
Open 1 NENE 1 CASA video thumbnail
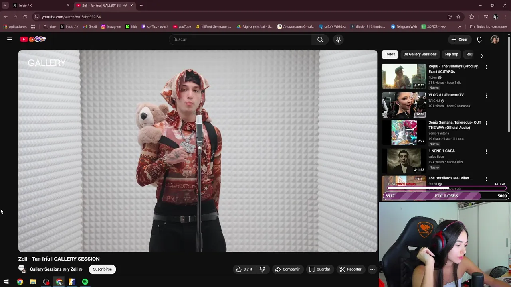point(404,161)
